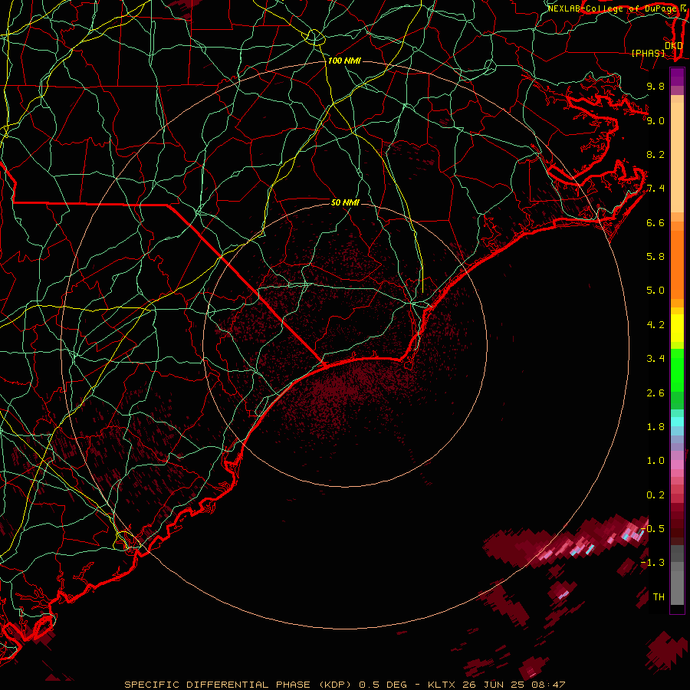The image size is (690, 690).
Task: Click the 7.4 scale label
Action: 655,189
